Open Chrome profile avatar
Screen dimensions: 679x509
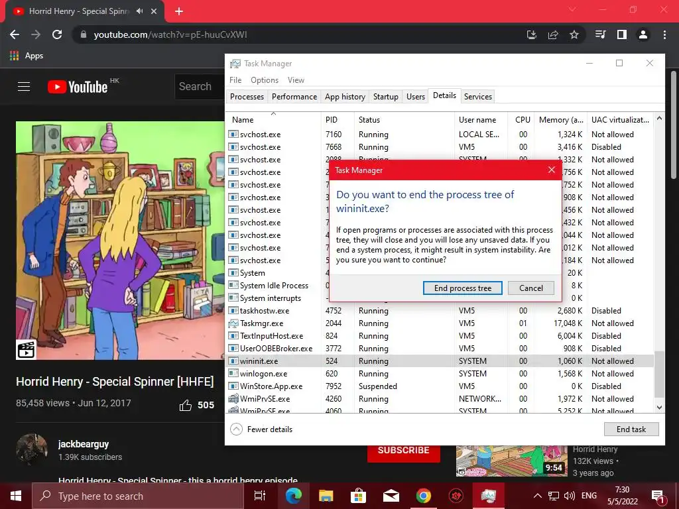(x=643, y=34)
